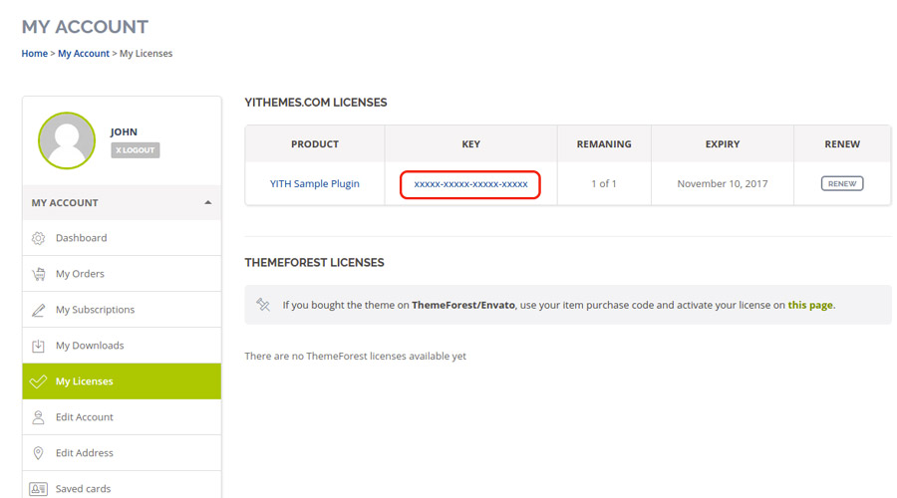Click the Edit Account person icon
The image size is (897, 498).
(x=38, y=417)
